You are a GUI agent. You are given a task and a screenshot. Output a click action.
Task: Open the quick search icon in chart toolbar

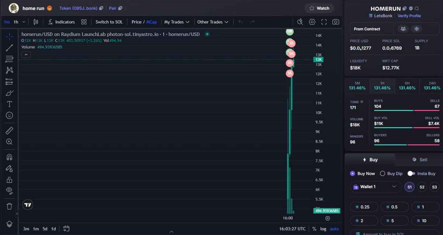click(300, 22)
